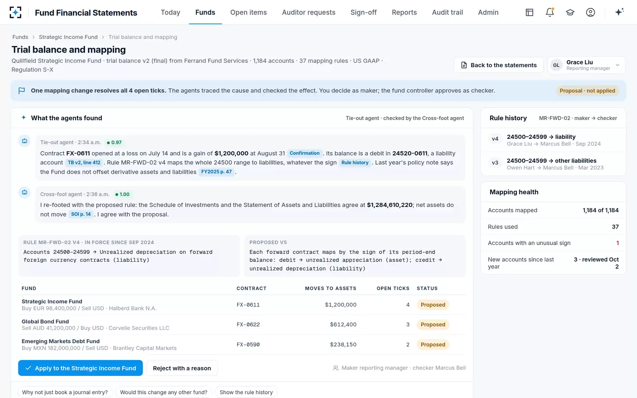
Task: Open the user account icon
Action: (x=591, y=12)
